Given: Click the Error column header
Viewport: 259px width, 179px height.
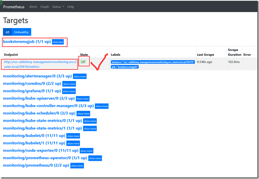Looking at the screenshot, I should coord(247,55).
